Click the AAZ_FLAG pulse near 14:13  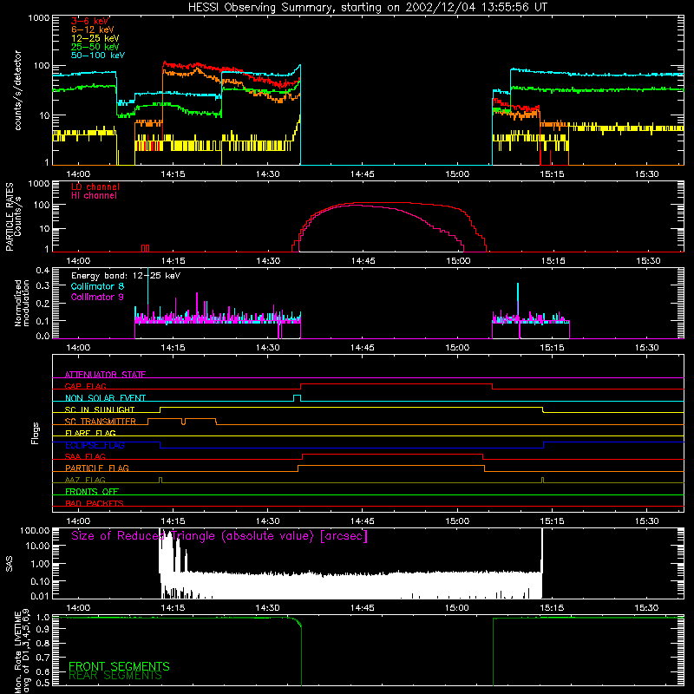[160, 480]
